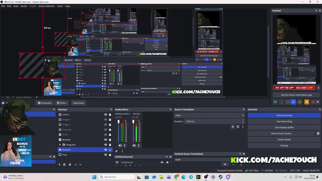The height and width of the screenshot is (181, 322).
Task: Open Mic/Aux three-dot options menu
Action: tap(139, 145)
